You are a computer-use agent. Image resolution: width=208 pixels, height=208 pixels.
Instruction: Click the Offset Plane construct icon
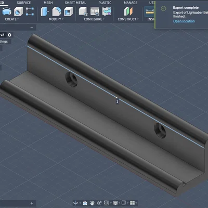128,11
